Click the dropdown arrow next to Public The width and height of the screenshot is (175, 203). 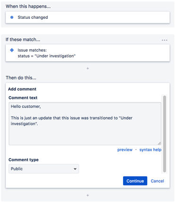coord(75,169)
